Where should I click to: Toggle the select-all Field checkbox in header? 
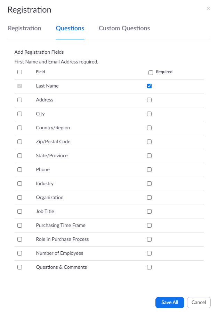point(19,72)
